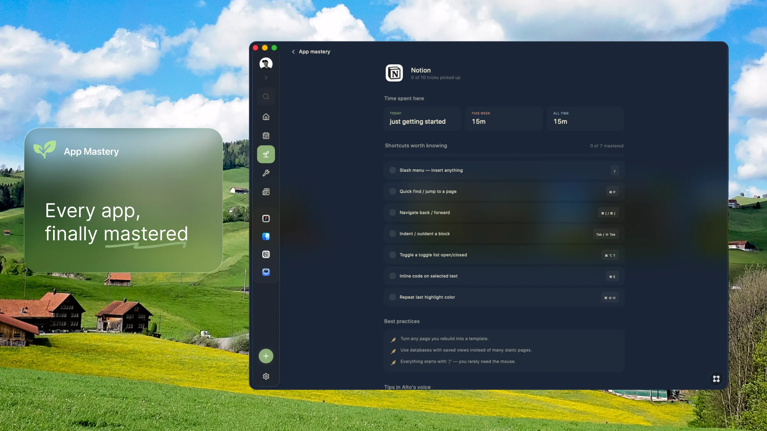The height and width of the screenshot is (431, 767).
Task: Select the ALL TIME 15m card
Action: tap(585, 118)
